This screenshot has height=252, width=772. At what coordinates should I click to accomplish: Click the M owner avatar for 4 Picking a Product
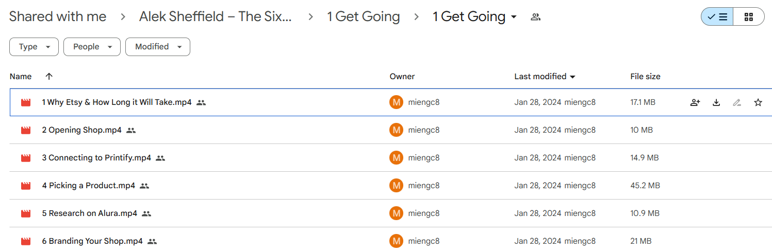(396, 186)
